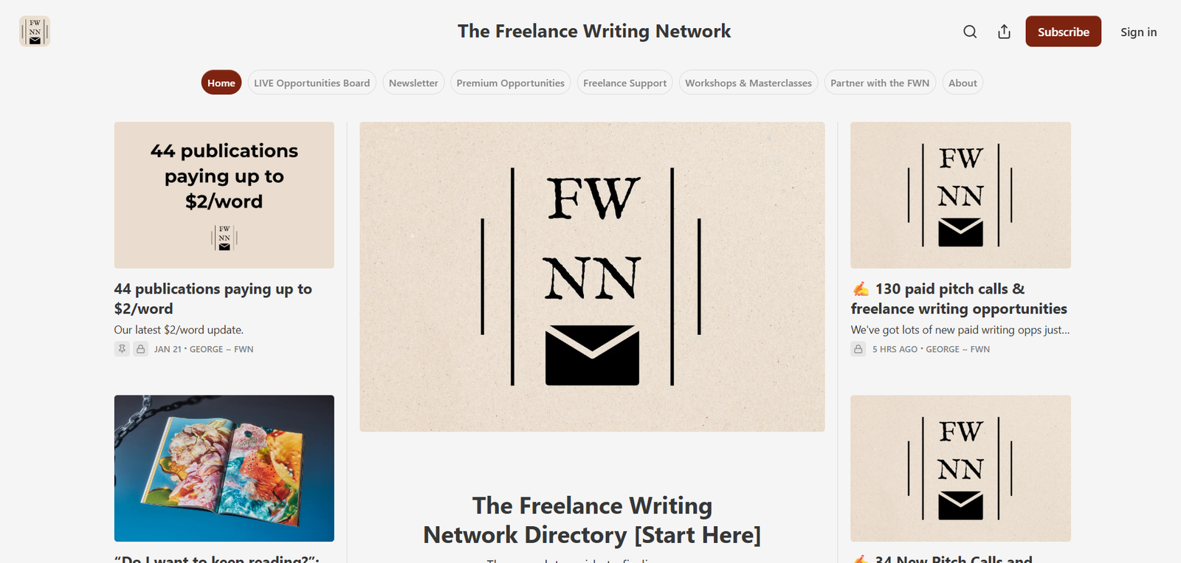
Task: Open the 'Freelance Writing Network Directory [Start Here]' article
Action: tap(591, 519)
